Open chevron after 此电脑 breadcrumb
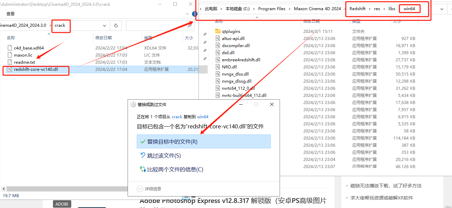Viewport: 452px width, 208px height. (221, 9)
